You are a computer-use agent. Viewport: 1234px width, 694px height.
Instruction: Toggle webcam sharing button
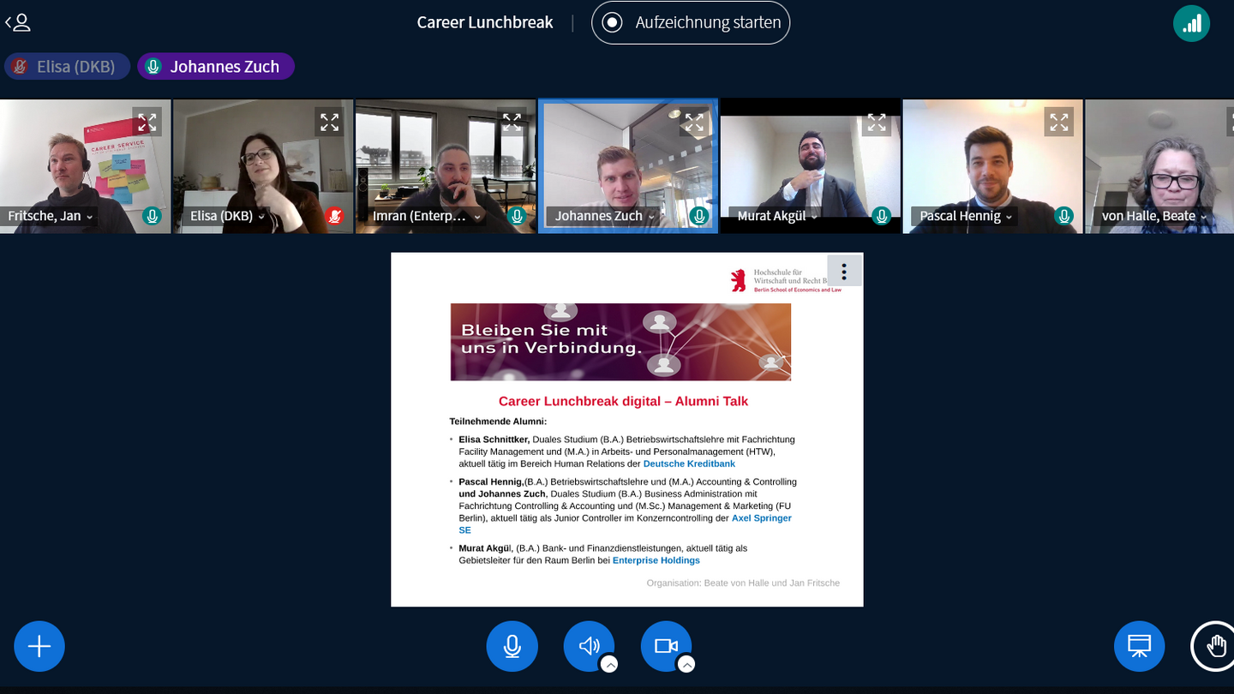click(666, 646)
